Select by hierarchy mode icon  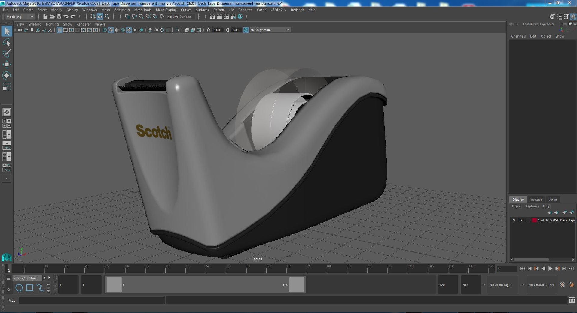point(93,17)
